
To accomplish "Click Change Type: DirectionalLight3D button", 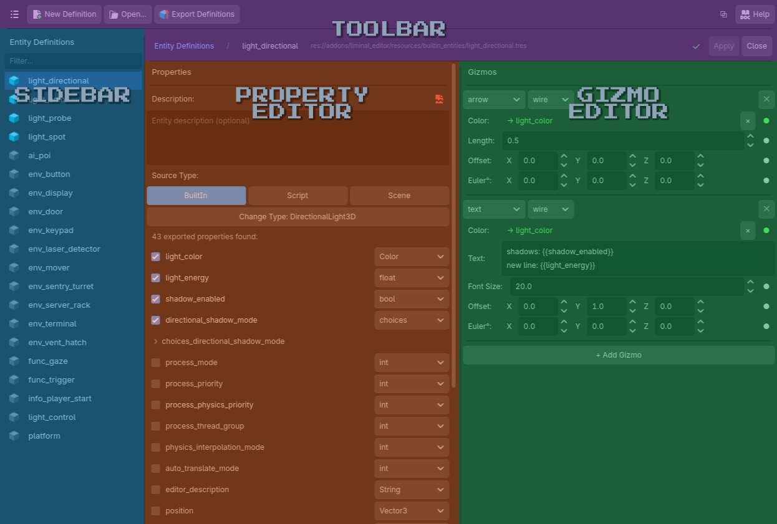I will pos(298,217).
